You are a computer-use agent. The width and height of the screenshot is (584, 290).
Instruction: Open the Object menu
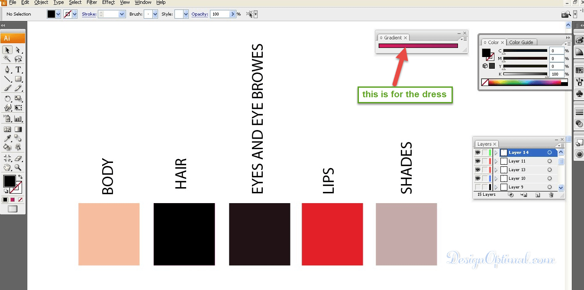pyautogui.click(x=41, y=3)
